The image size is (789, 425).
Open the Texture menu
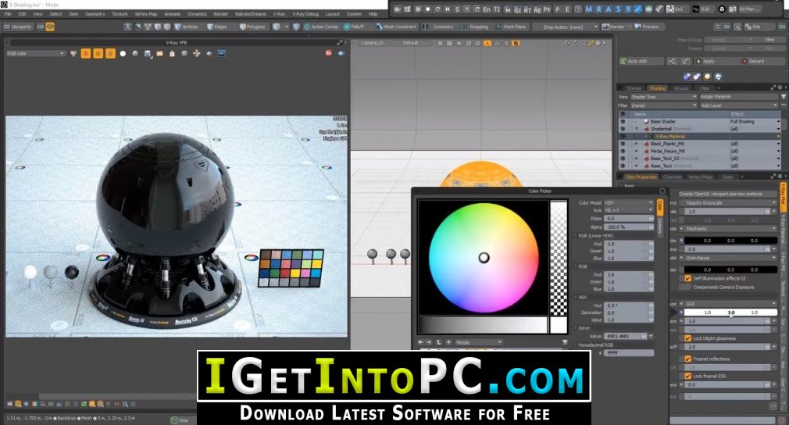pos(120,14)
